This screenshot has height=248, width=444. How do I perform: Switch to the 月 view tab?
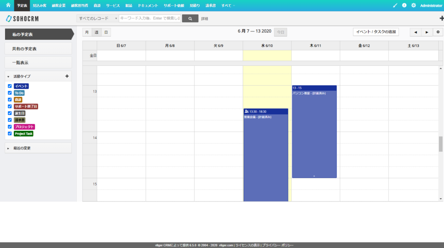[x=87, y=32]
